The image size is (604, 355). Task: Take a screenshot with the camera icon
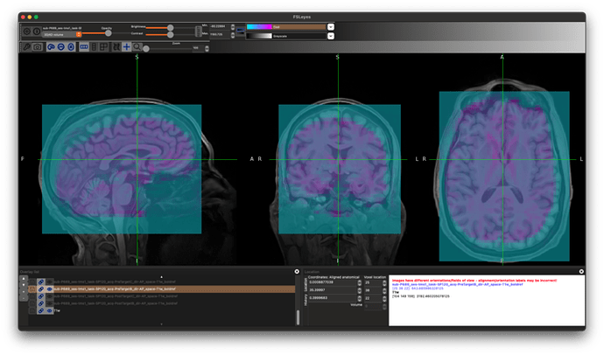pyautogui.click(x=38, y=45)
